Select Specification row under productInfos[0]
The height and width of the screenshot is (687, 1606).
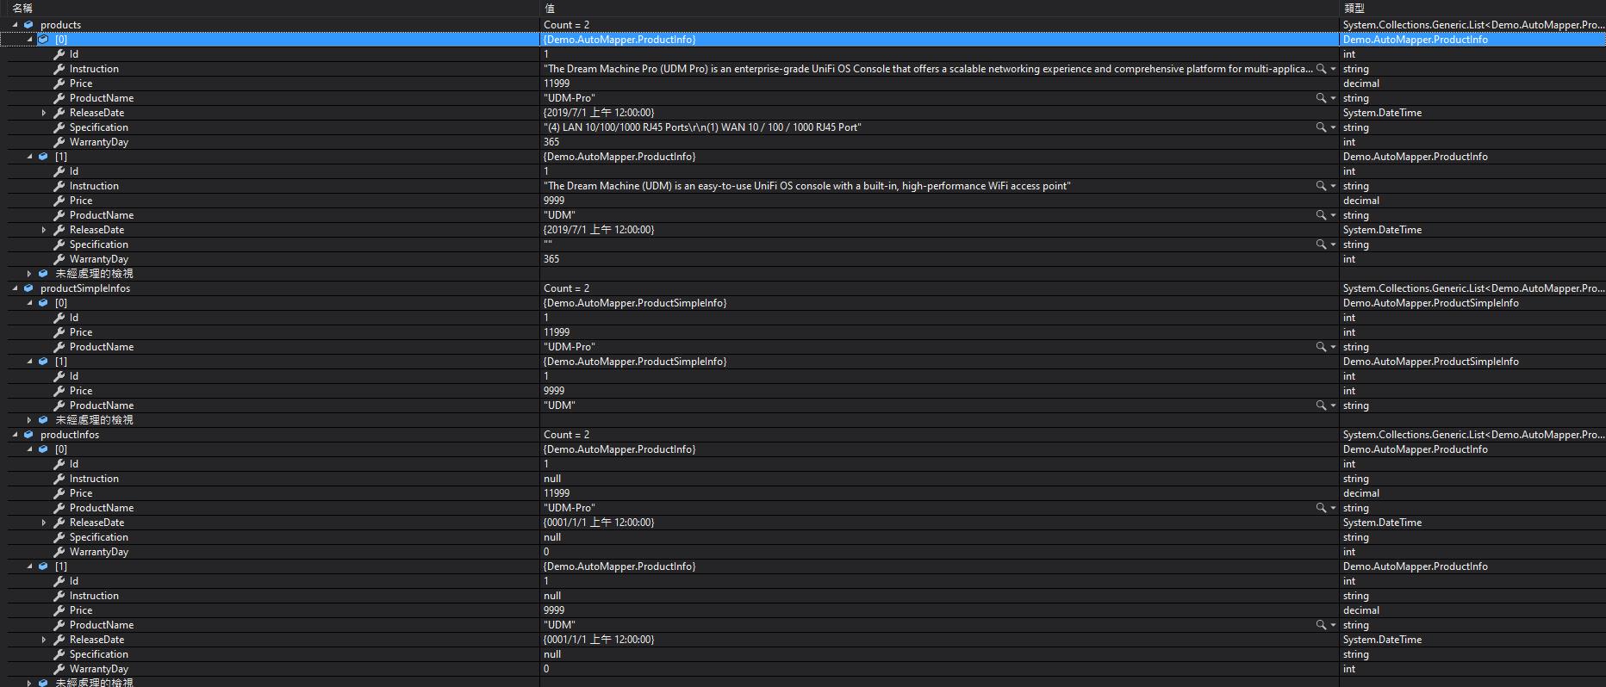[803, 537]
